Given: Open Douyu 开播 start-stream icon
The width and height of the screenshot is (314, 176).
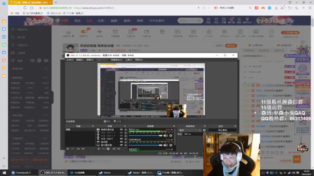Looking at the screenshot, I should [224, 20].
